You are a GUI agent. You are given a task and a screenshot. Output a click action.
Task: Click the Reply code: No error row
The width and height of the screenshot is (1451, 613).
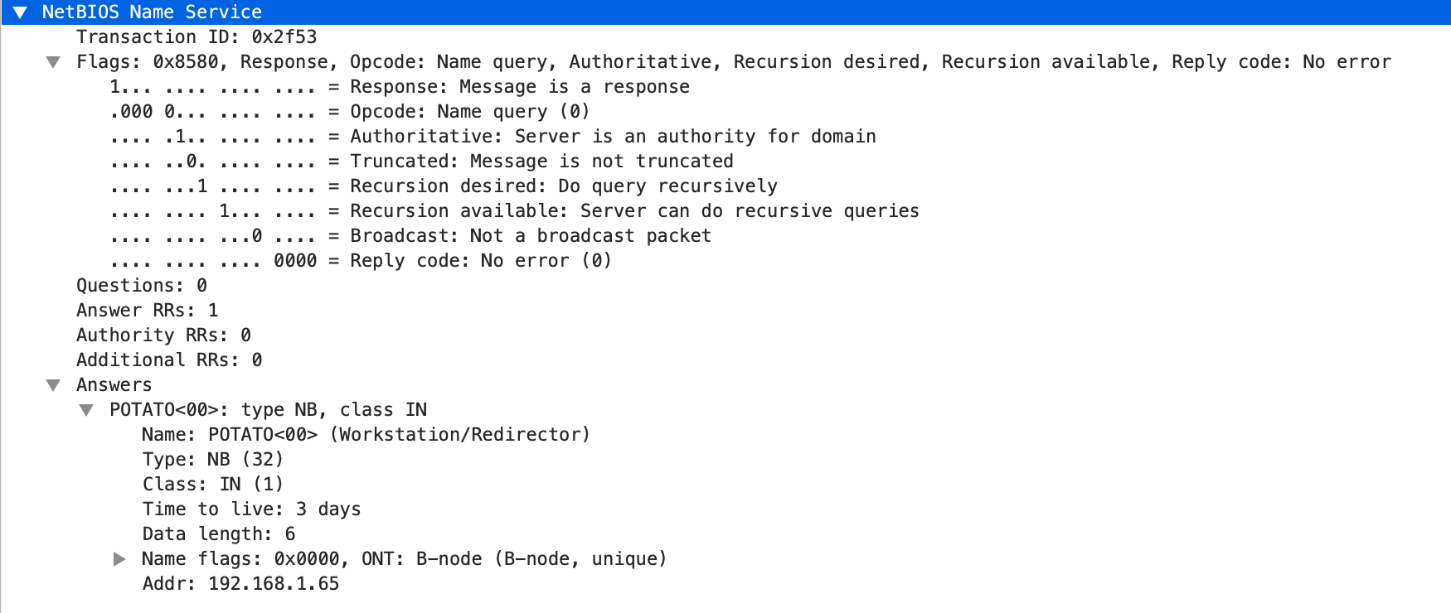(x=361, y=261)
